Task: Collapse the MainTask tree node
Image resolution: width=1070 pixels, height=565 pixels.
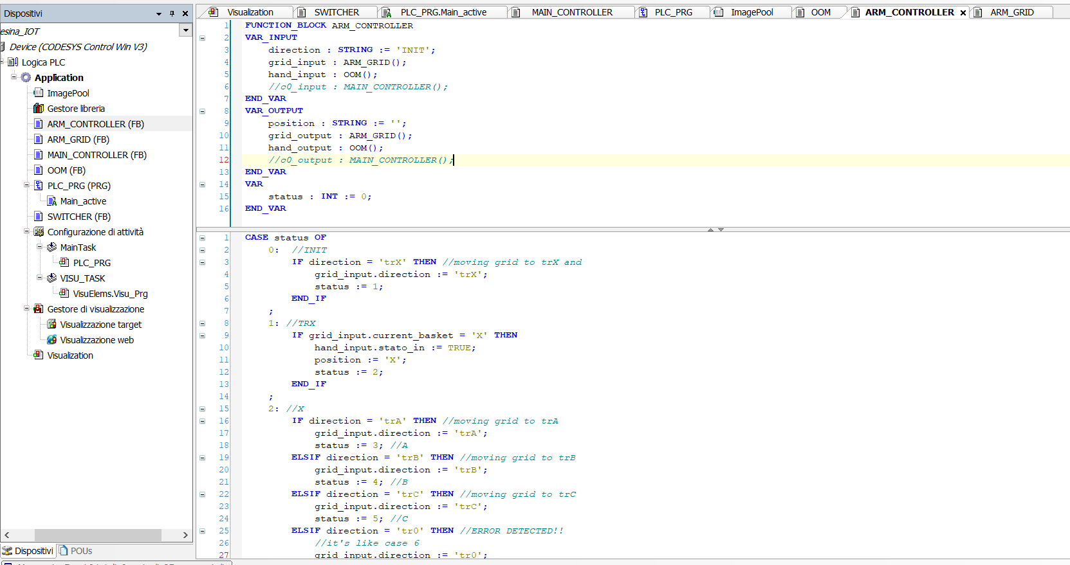Action: (x=39, y=247)
